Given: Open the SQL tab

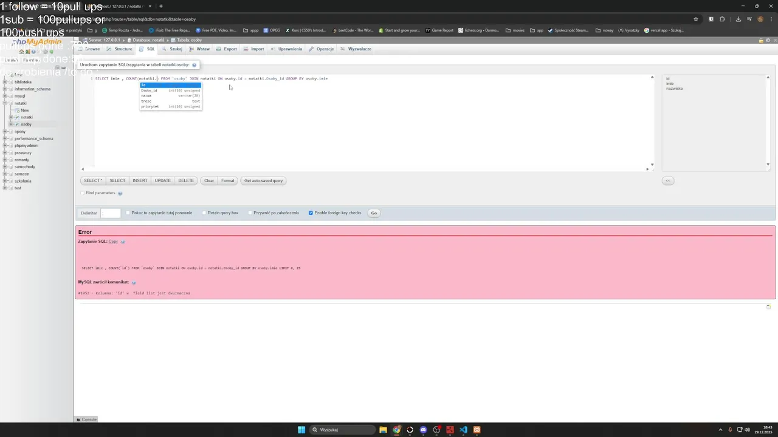Looking at the screenshot, I should tap(147, 49).
